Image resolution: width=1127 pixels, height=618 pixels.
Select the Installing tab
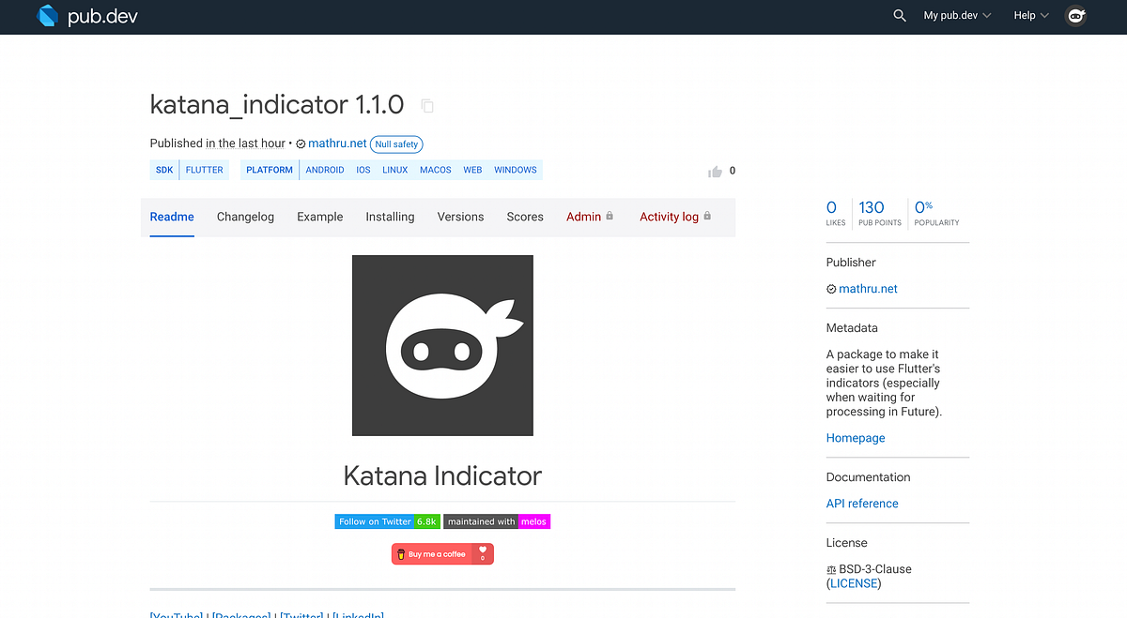(x=390, y=217)
